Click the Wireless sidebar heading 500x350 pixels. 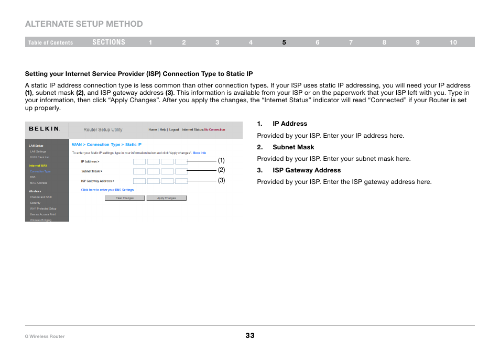pyautogui.click(x=35, y=191)
